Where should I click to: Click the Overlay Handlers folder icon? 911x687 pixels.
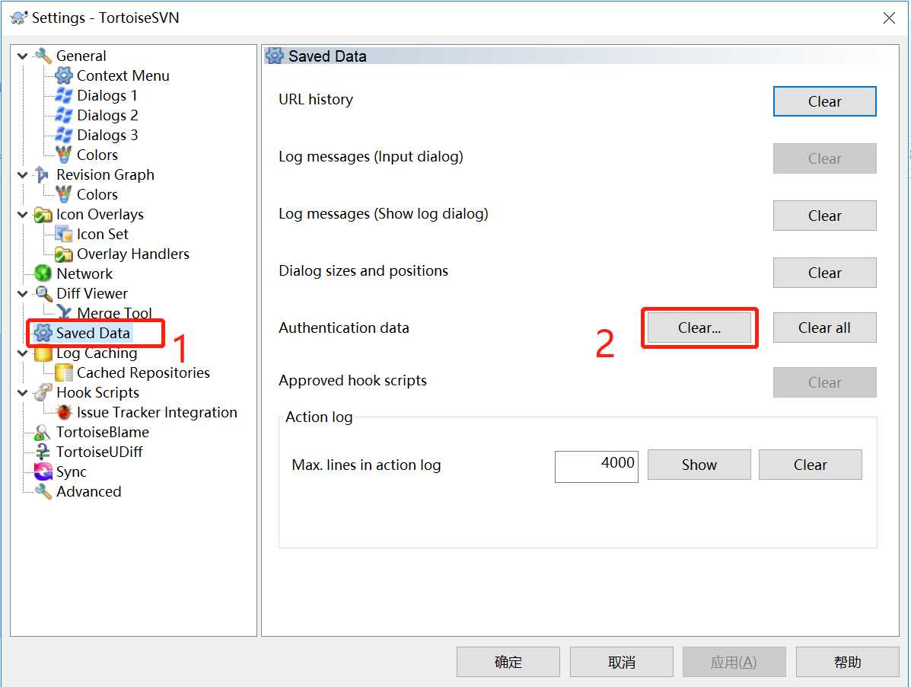63,254
